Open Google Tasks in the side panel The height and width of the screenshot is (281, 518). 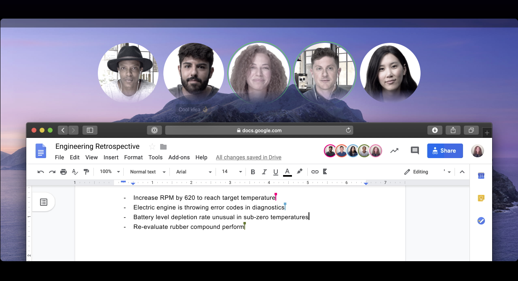tap(481, 221)
